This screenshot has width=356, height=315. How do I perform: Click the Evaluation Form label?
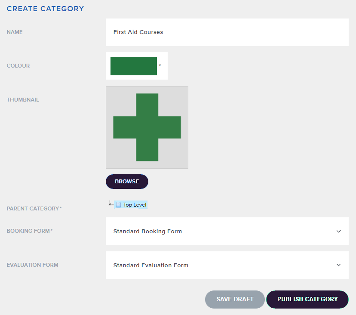point(32,265)
